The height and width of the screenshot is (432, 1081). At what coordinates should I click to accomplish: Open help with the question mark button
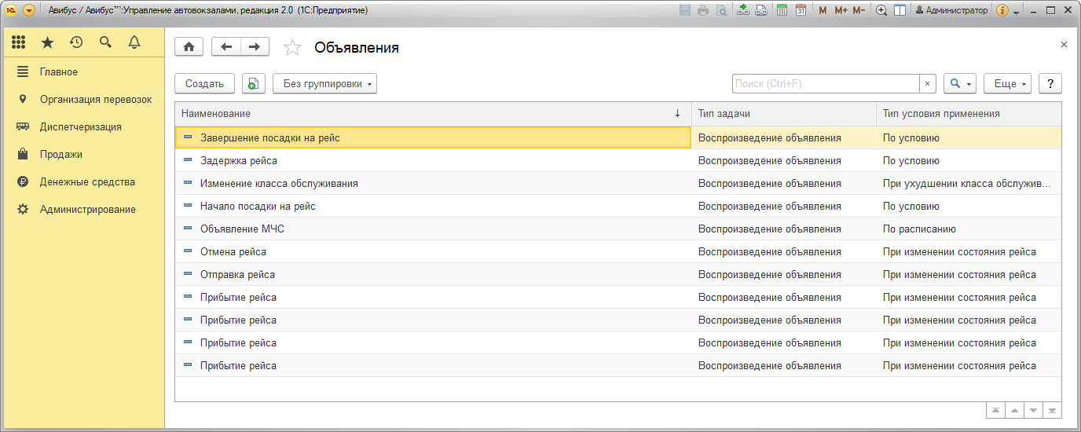[x=1050, y=84]
